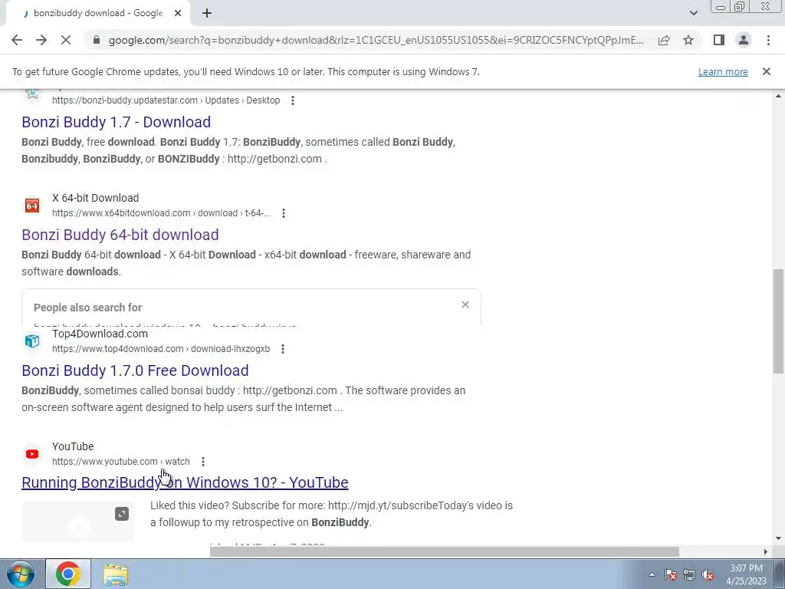This screenshot has height=589, width=785.
Task: Close the People also search for box
Action: 465,304
